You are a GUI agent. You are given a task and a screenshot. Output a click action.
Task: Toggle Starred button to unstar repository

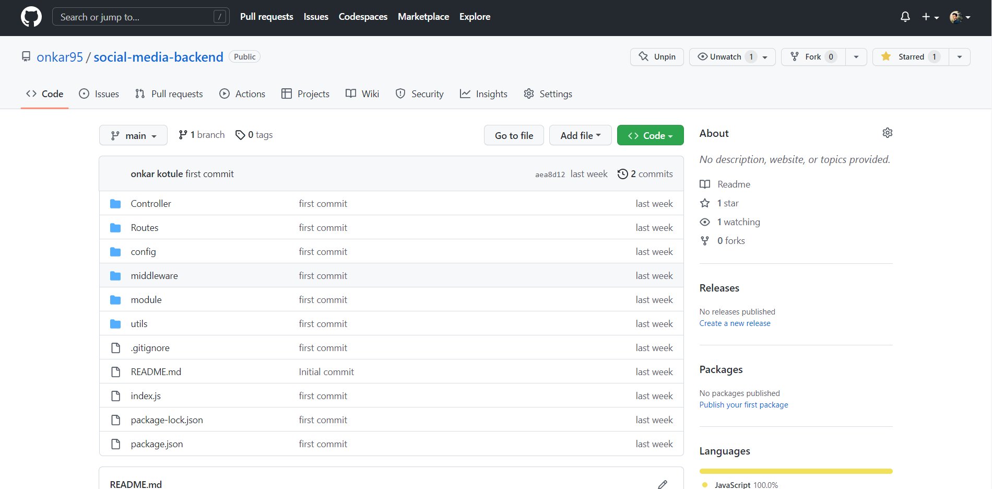910,57
